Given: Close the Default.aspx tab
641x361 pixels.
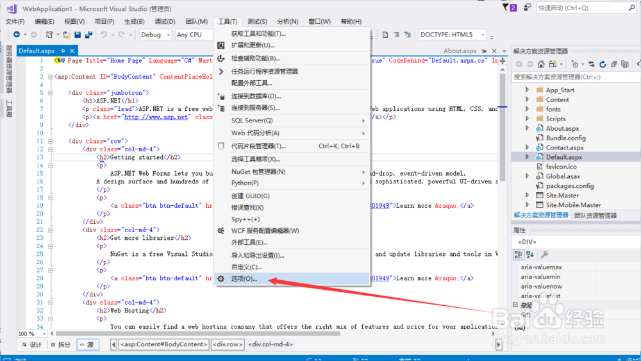Looking at the screenshot, I should tap(72, 51).
